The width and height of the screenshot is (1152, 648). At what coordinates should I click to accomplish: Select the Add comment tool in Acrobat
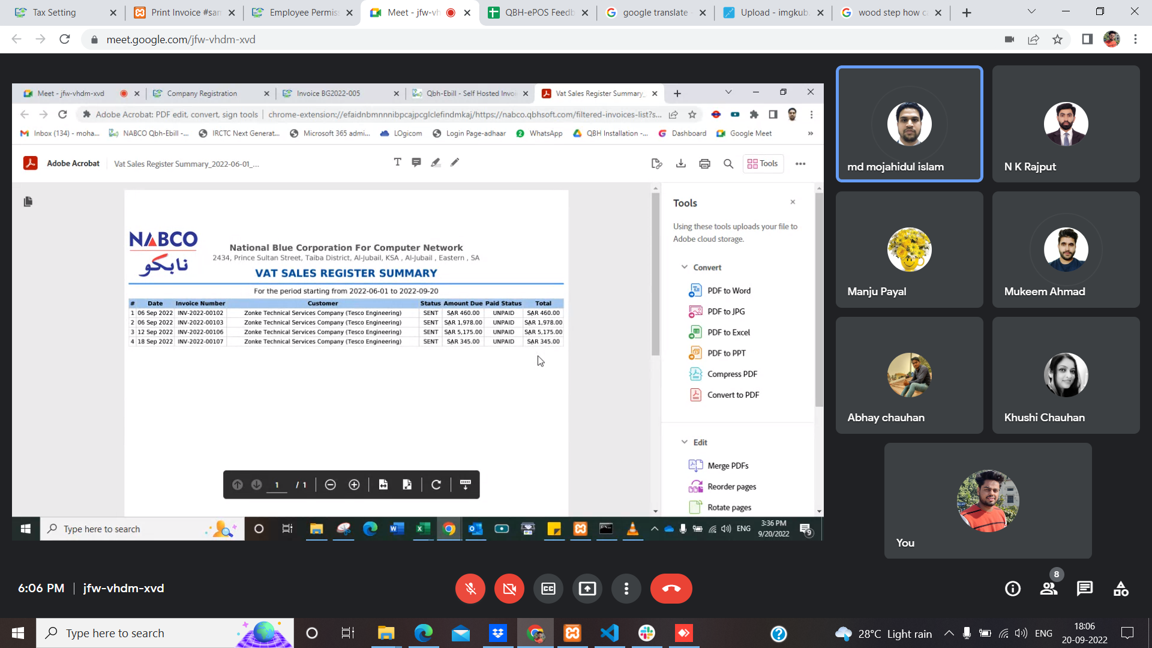tap(416, 163)
